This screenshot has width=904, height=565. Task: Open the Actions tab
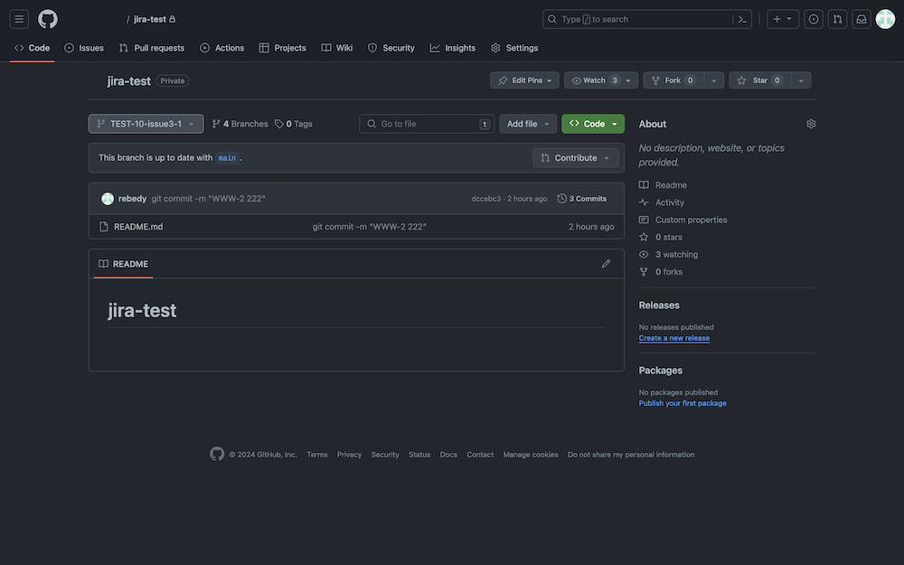coord(222,48)
